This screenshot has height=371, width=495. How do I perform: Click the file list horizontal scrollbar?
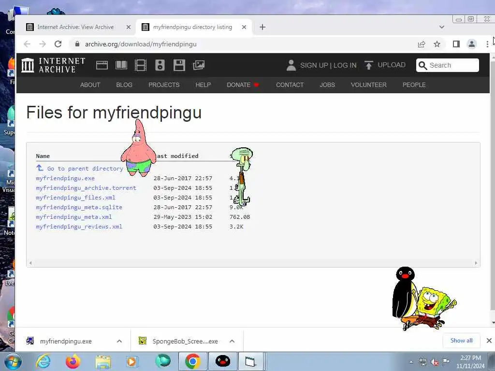pyautogui.click(x=253, y=263)
